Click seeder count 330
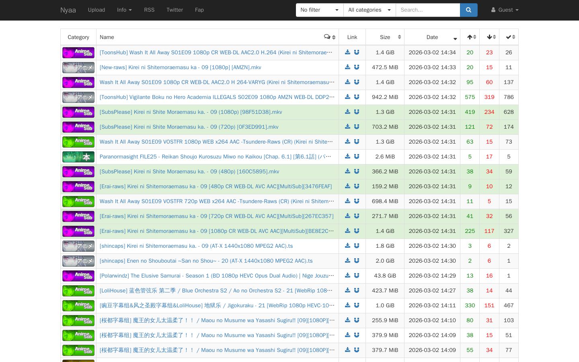 [470, 305]
